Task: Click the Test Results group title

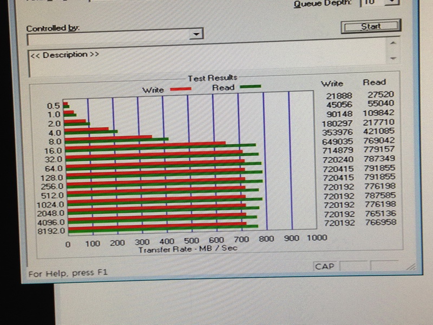Action: pos(213,78)
